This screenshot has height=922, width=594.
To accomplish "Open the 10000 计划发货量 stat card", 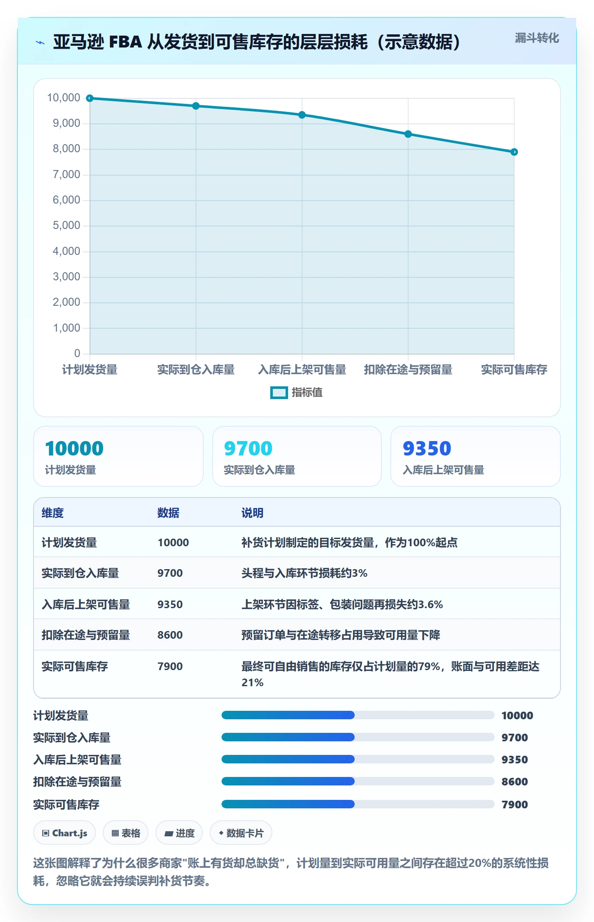I will [118, 456].
